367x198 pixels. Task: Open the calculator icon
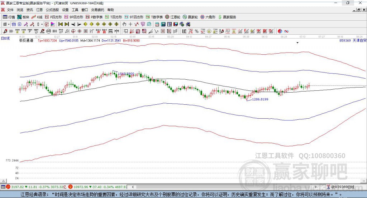(163, 24)
